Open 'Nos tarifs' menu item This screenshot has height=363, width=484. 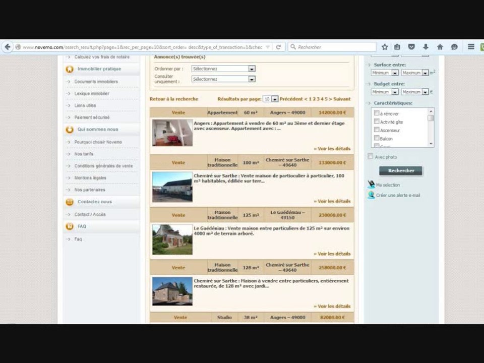[84, 154]
